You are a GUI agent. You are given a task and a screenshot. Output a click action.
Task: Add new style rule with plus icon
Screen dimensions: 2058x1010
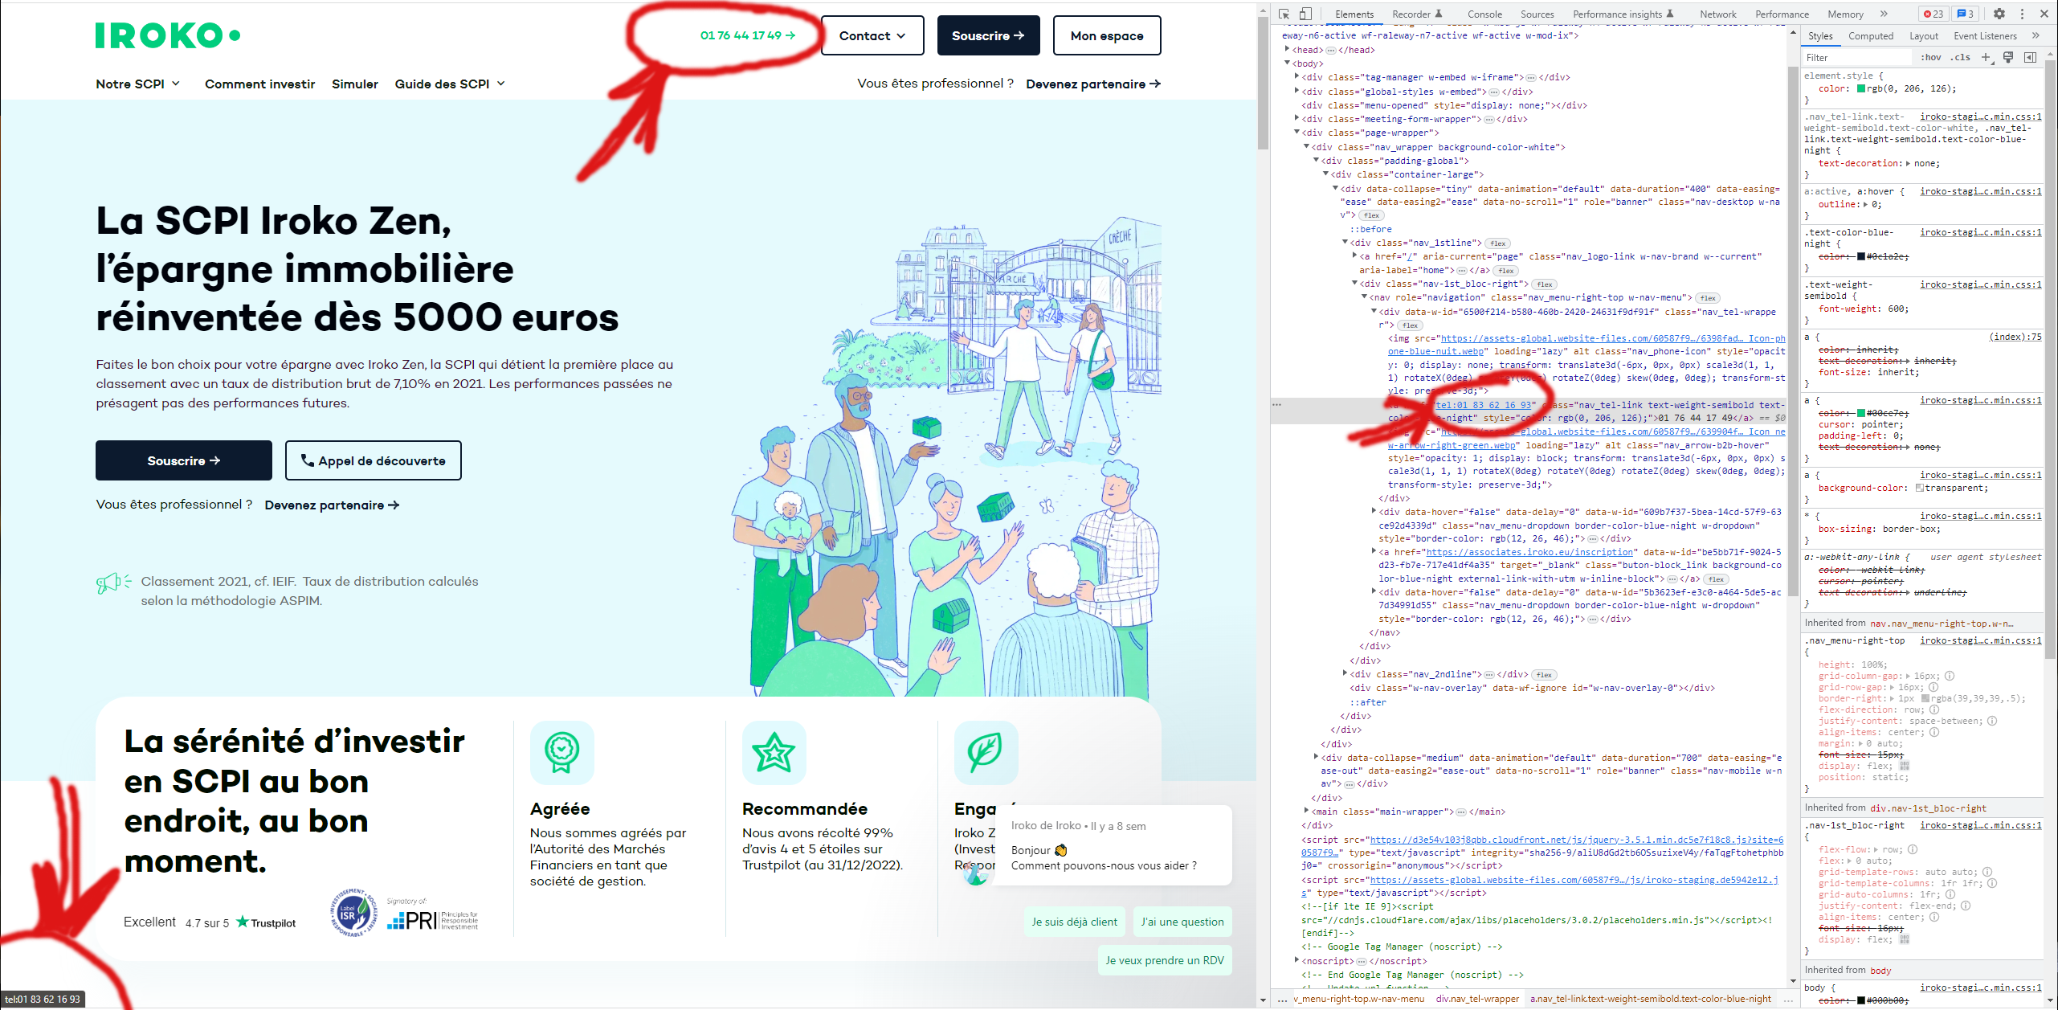click(1986, 57)
